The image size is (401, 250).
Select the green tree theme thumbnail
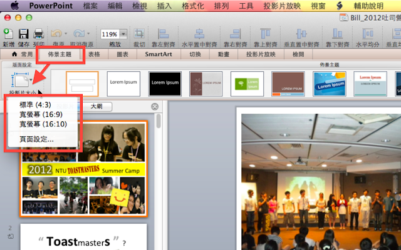[247, 84]
